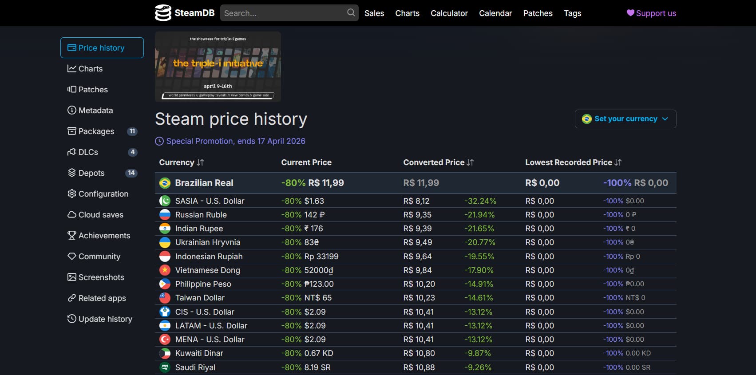Click the Cloud saves cloud icon
The width and height of the screenshot is (756, 375).
pos(71,214)
